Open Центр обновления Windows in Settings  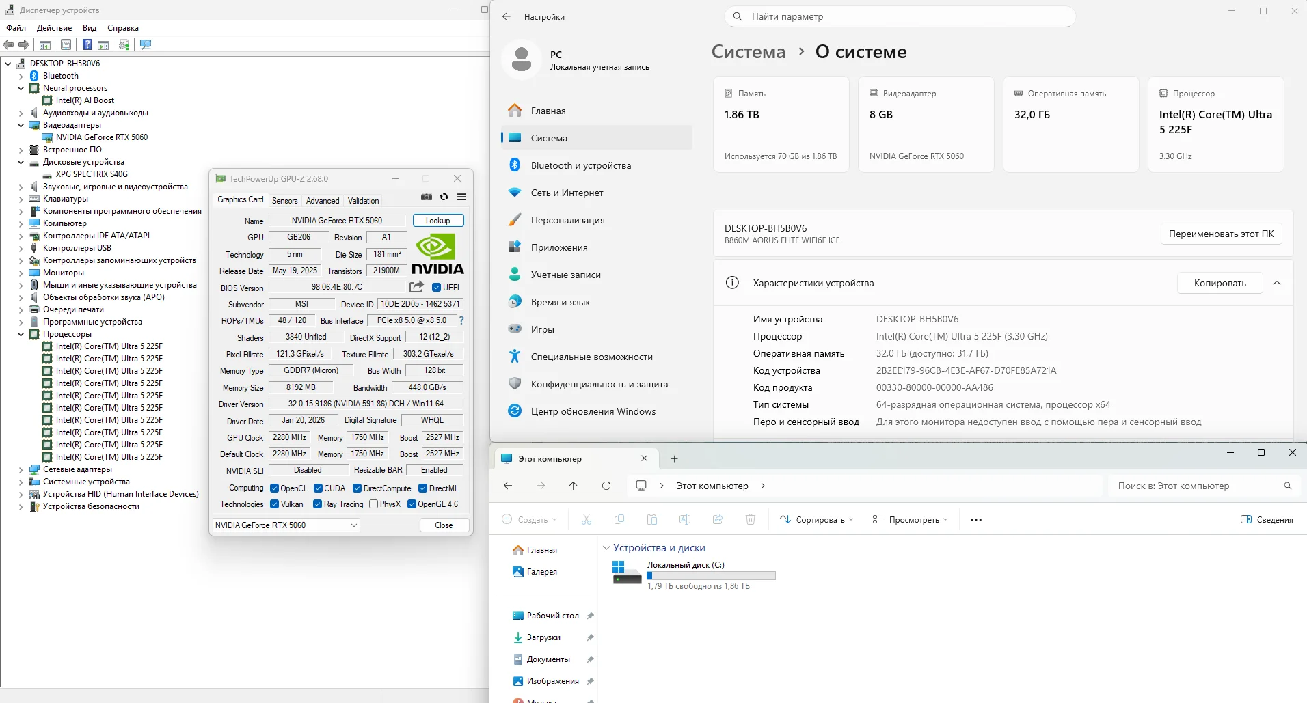click(x=593, y=411)
